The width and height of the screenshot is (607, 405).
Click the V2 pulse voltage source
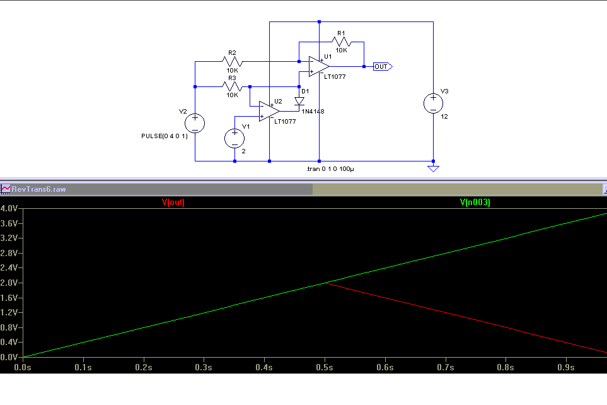(195, 124)
